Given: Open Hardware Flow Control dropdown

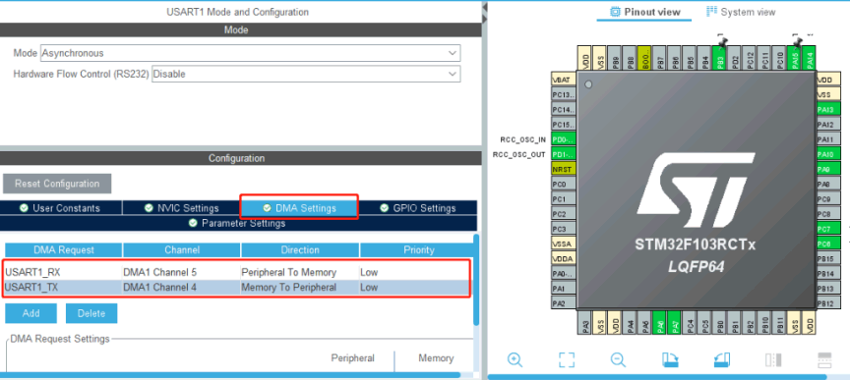Looking at the screenshot, I should 306,75.
